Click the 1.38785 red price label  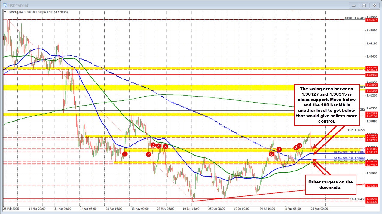coord(372,140)
